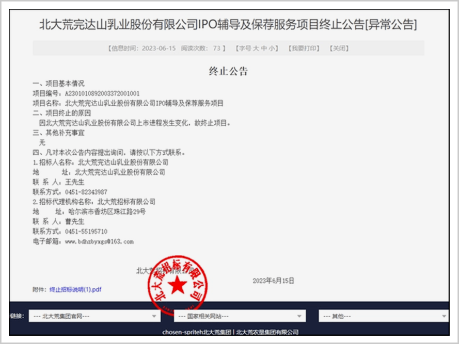Click the arrow on 北大荒集团官网 selector
The width and height of the screenshot is (459, 344).
pos(154,316)
